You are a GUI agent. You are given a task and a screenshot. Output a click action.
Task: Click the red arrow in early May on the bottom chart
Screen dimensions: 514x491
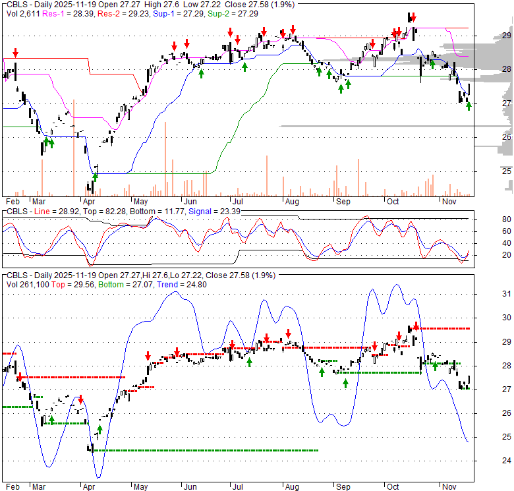point(148,355)
